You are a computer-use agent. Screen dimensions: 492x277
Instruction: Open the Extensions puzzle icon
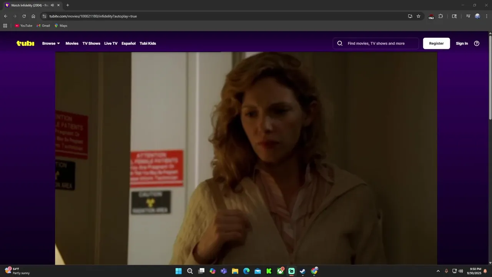(440, 16)
